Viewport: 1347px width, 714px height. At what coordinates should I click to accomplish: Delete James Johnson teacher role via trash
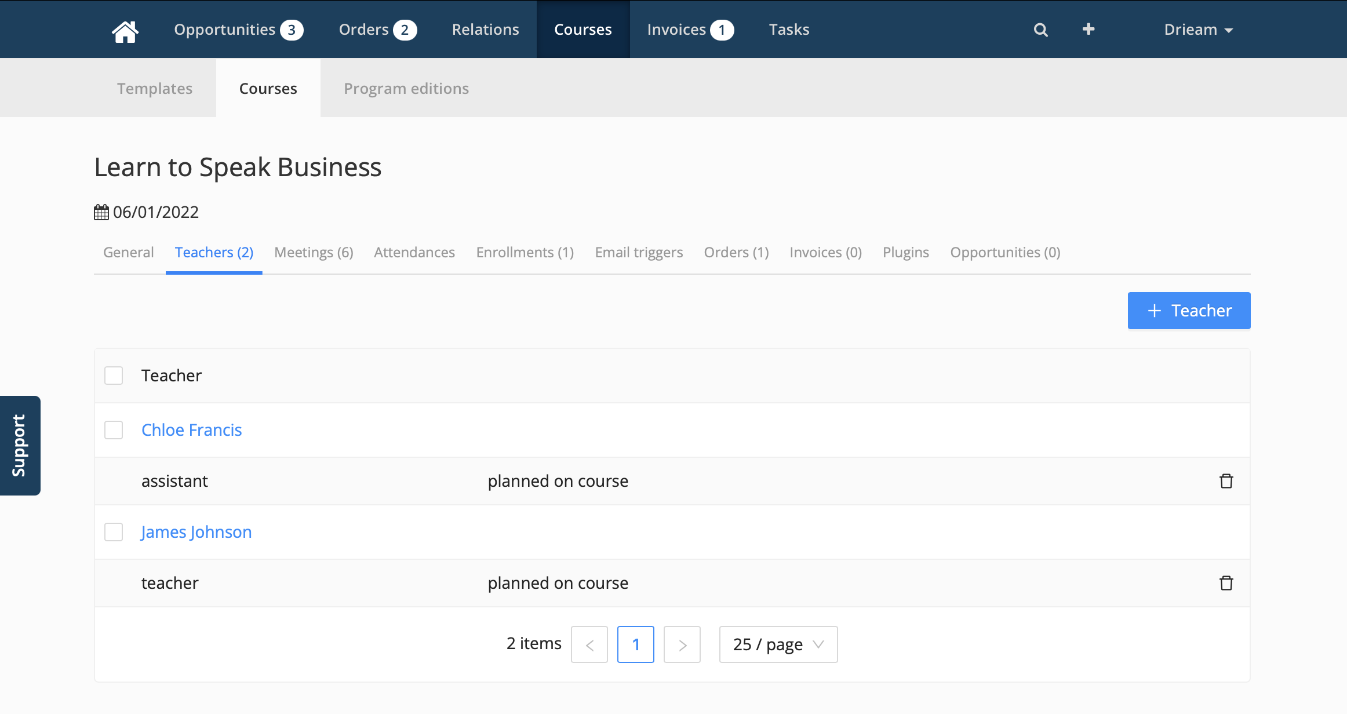(x=1226, y=583)
